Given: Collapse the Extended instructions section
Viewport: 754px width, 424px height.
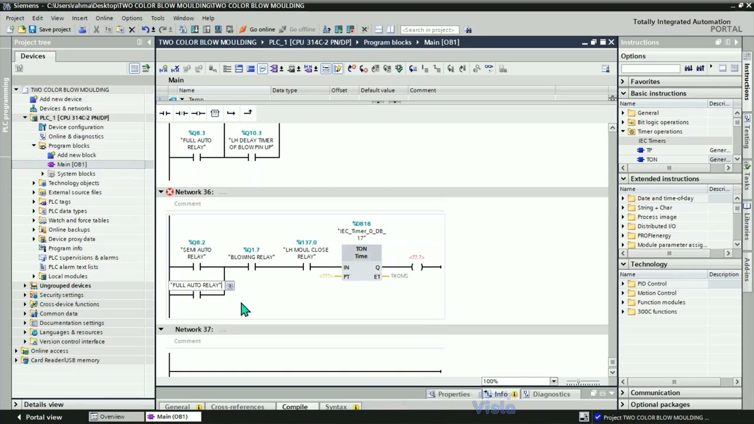Looking at the screenshot, I should point(623,179).
